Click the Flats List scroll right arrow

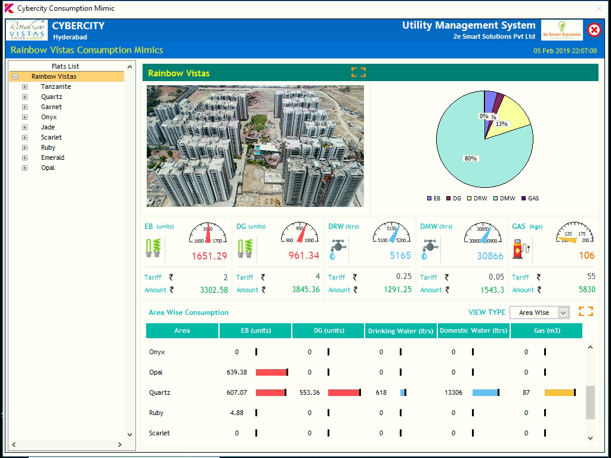[120, 444]
